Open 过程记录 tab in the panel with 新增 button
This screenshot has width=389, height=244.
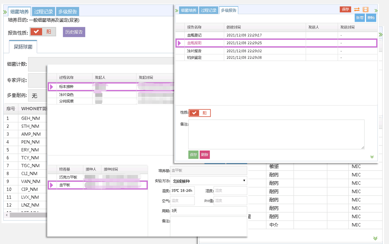point(208,10)
